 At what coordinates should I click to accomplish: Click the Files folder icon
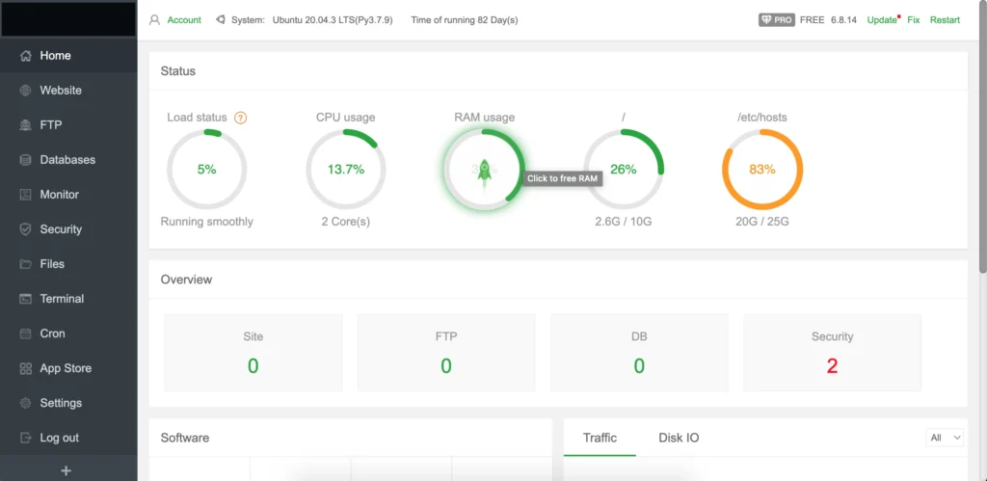click(25, 264)
